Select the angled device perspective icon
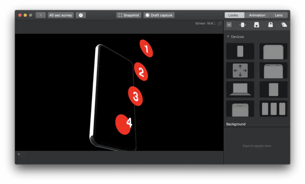The width and height of the screenshot is (305, 184). [284, 25]
